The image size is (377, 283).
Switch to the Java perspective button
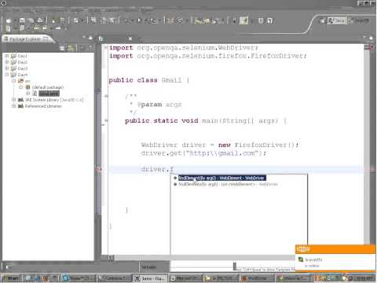pos(337,20)
